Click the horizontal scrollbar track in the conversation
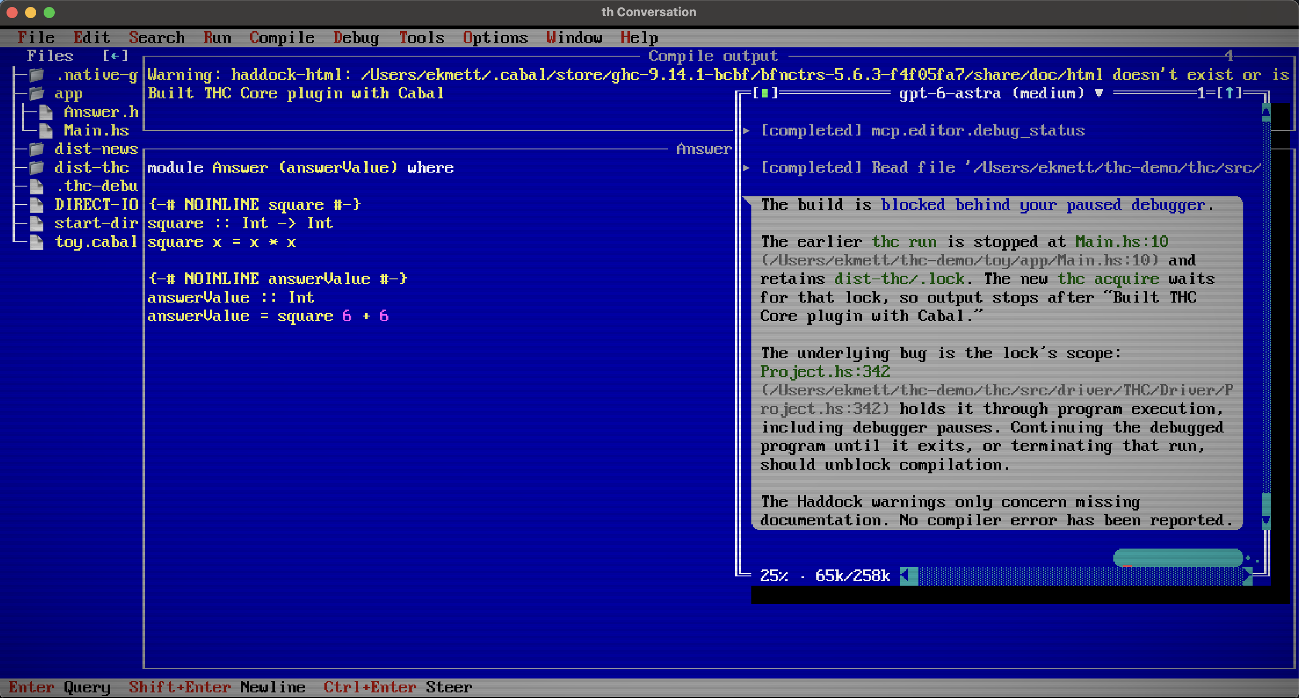 point(1080,575)
